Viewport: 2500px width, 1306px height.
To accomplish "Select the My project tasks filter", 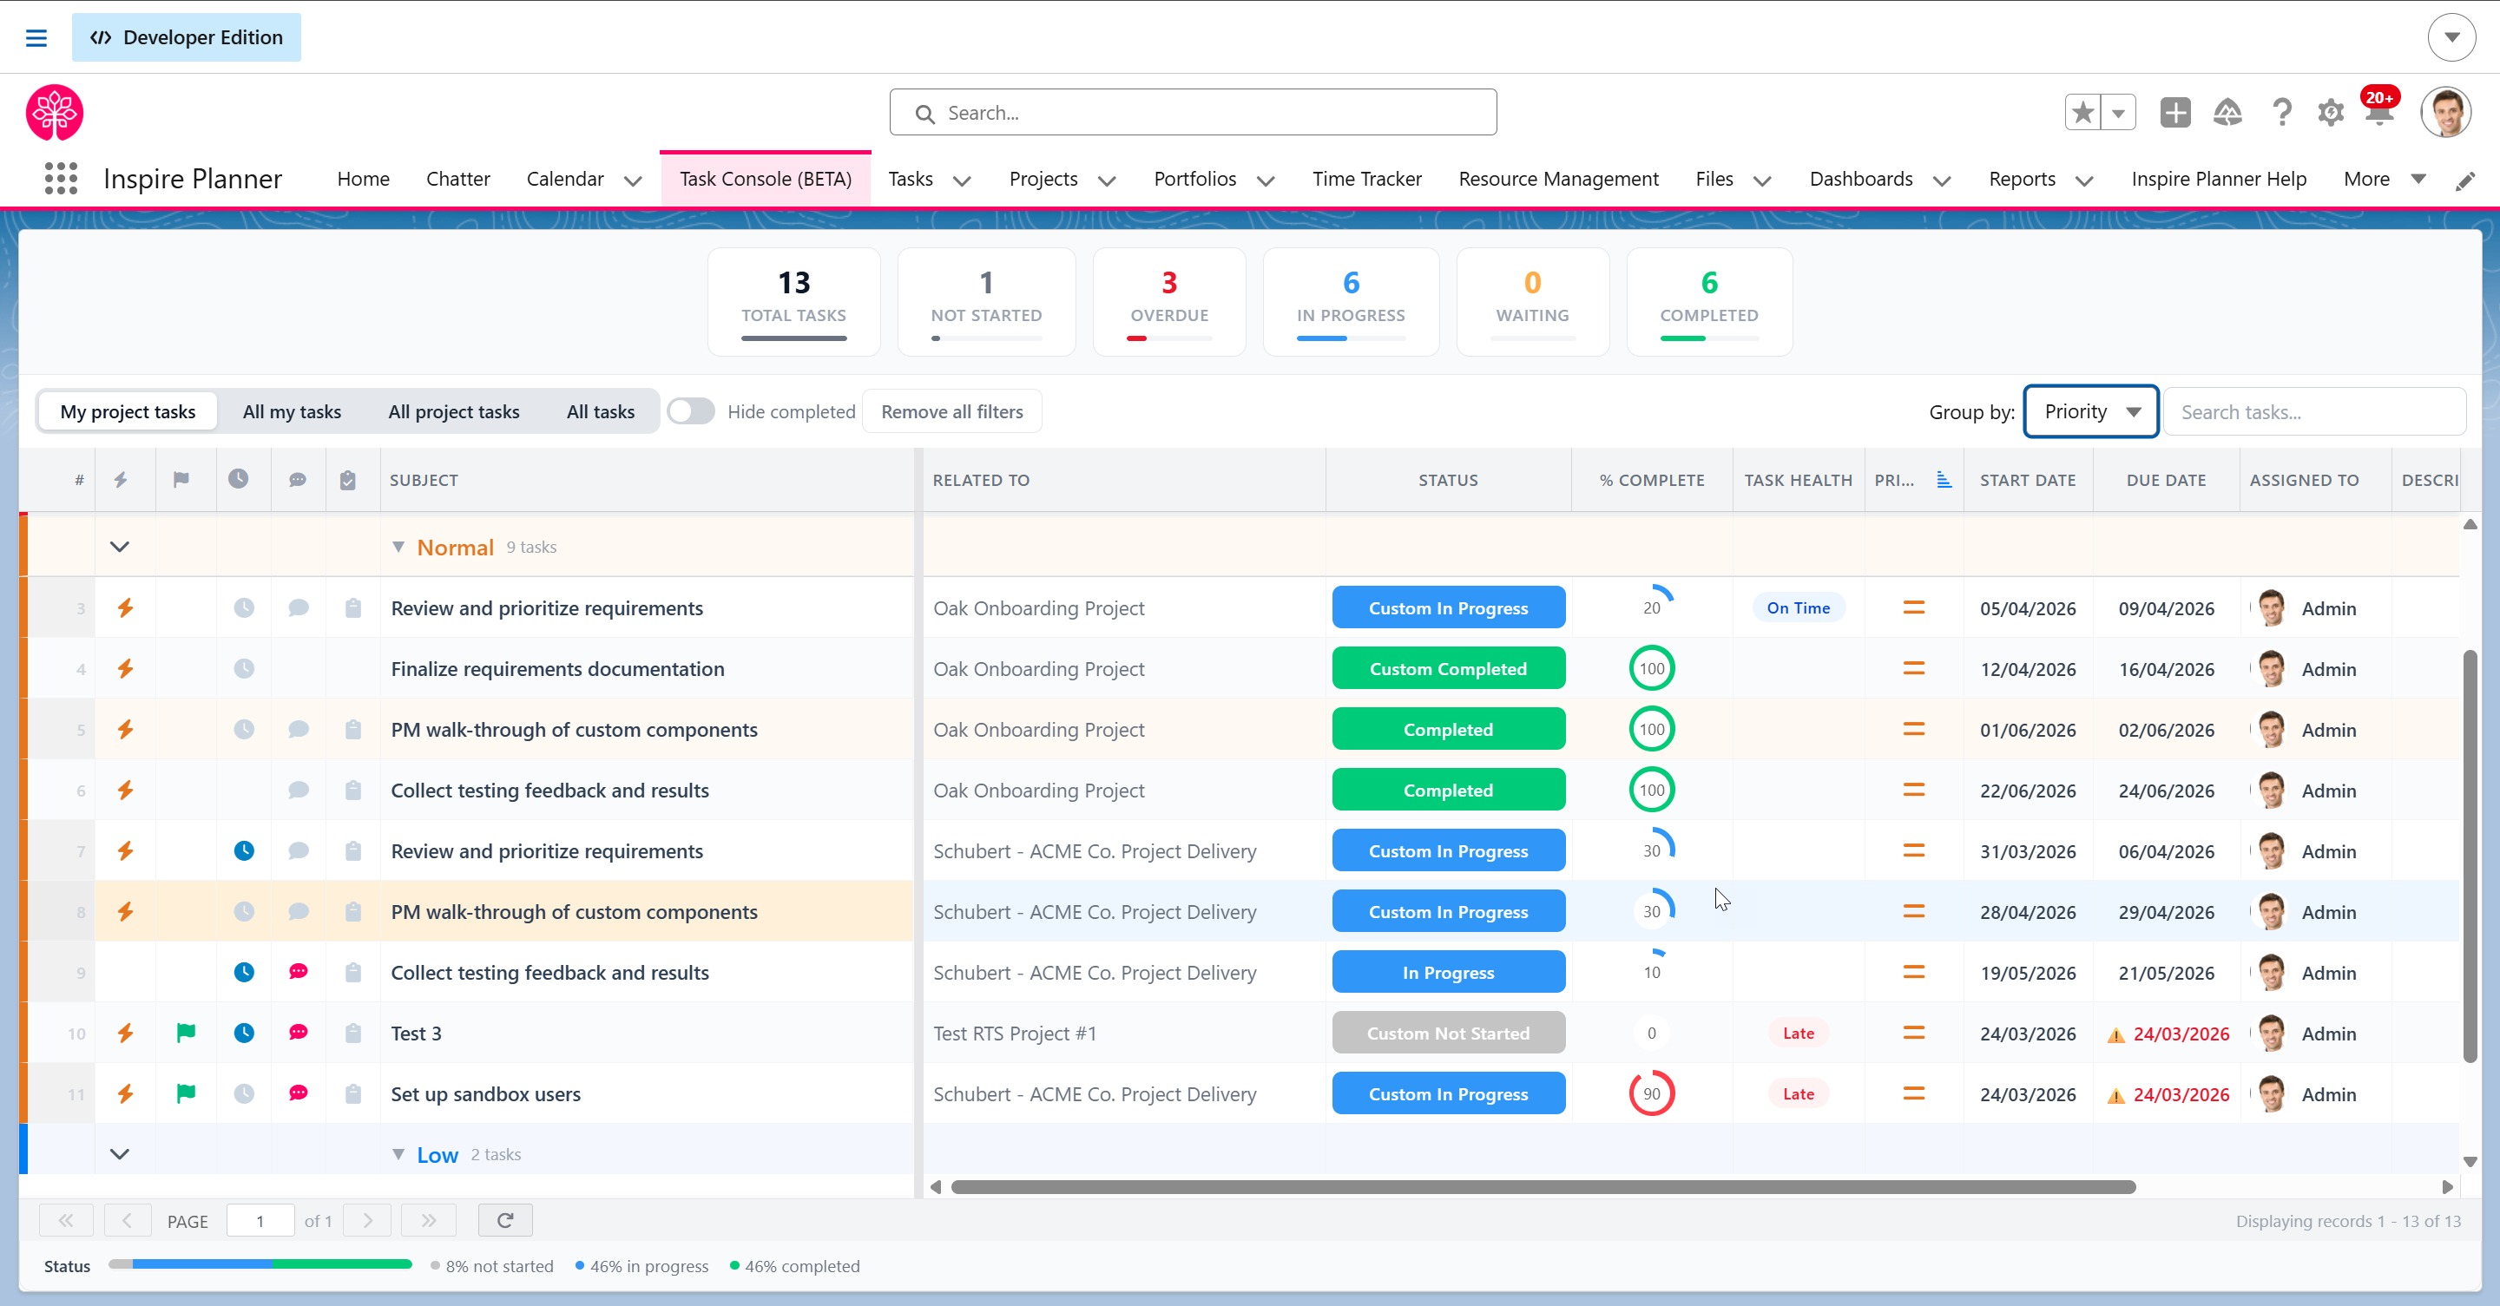I will 128,411.
